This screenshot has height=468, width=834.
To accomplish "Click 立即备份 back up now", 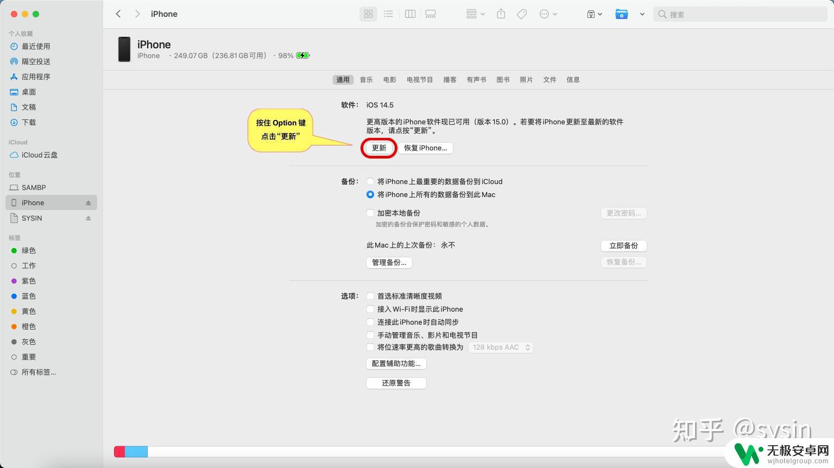I will (623, 246).
